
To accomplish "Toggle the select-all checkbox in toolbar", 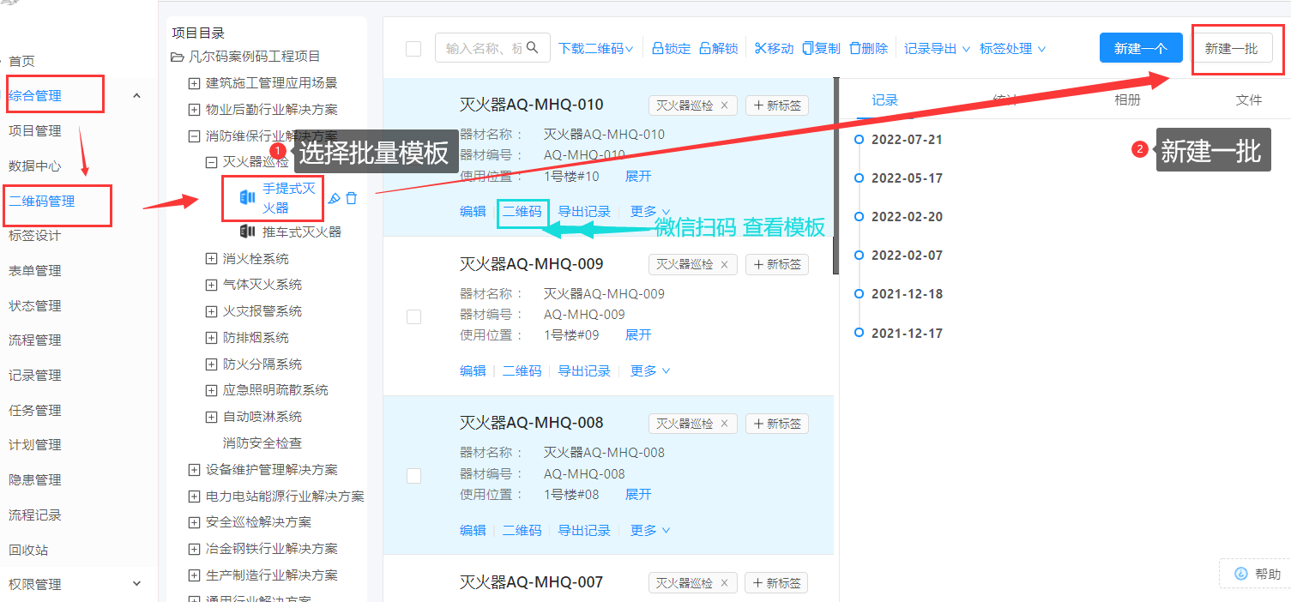I will [413, 49].
